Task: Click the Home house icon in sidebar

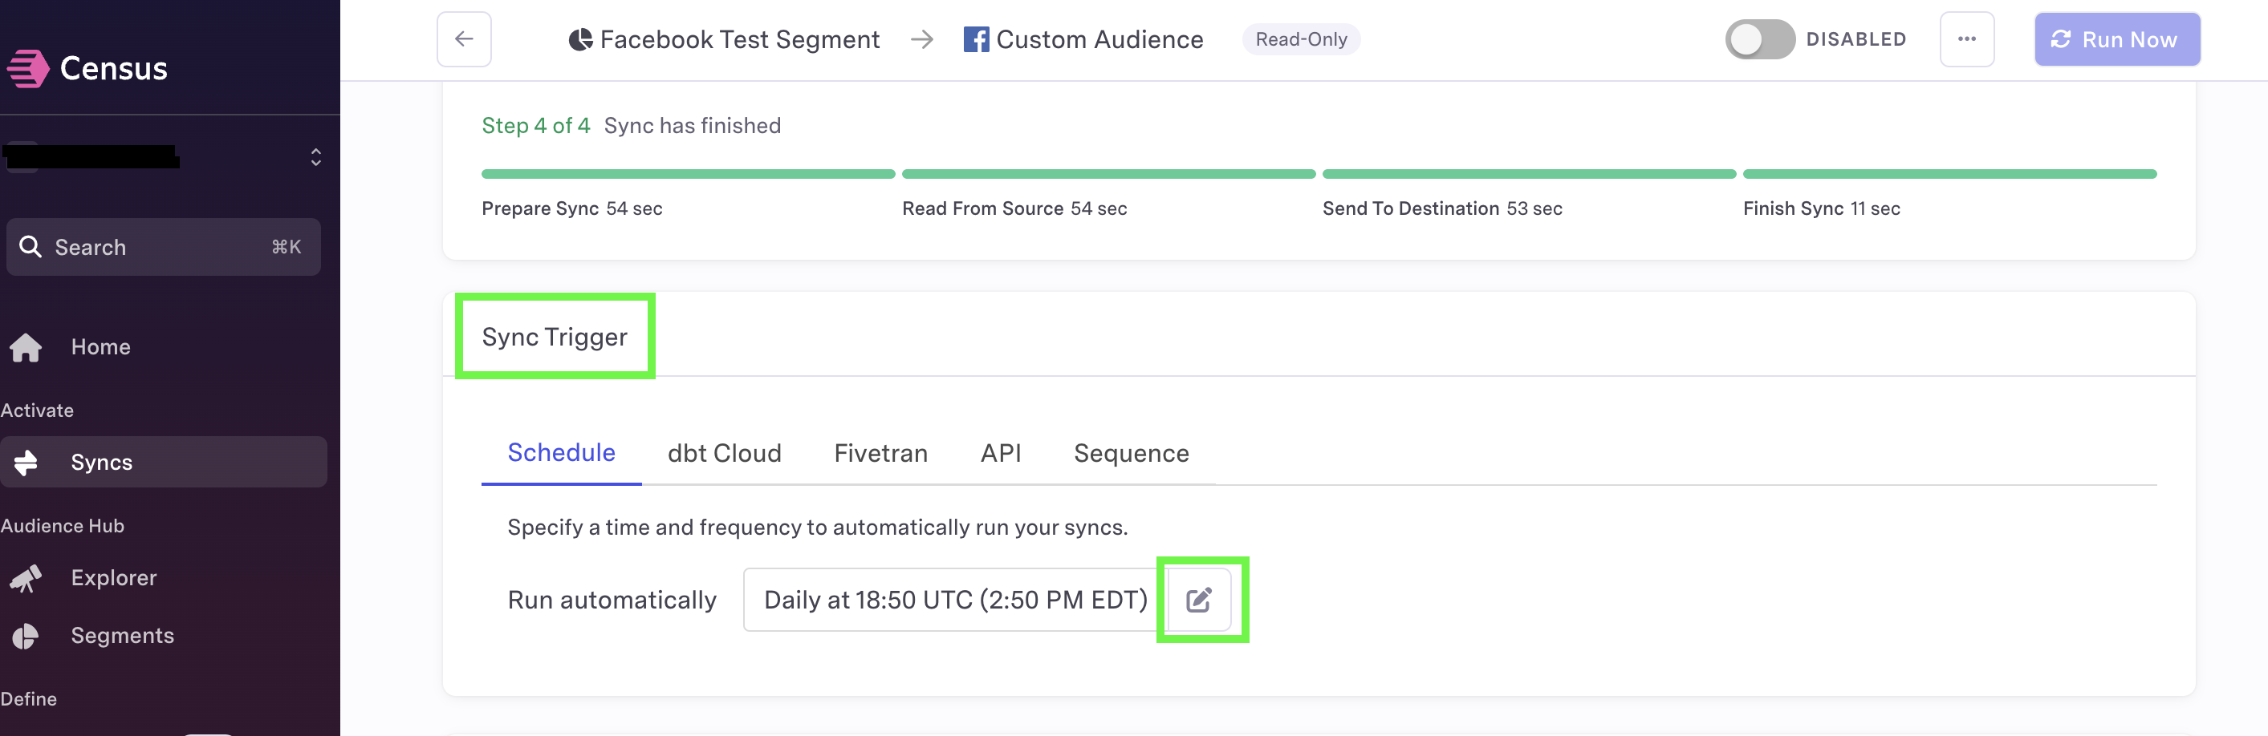Action: tap(26, 347)
